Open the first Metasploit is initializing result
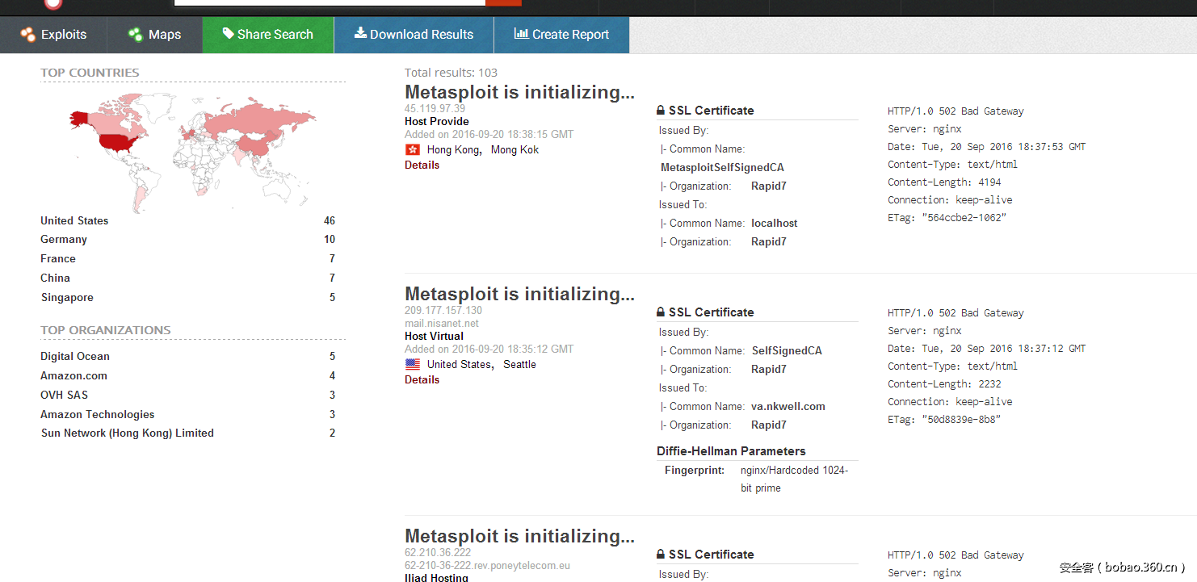 [519, 93]
